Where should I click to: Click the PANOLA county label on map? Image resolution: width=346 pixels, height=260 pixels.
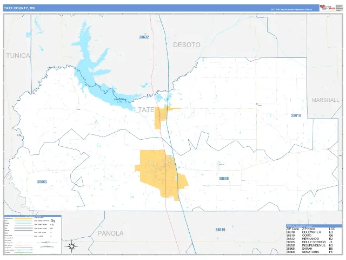click(110, 233)
